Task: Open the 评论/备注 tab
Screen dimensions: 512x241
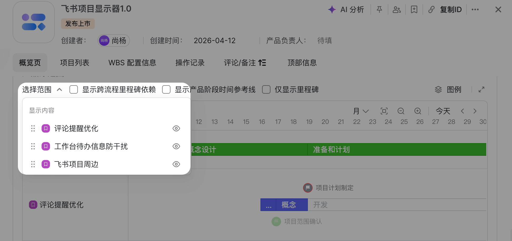Action: pos(240,63)
